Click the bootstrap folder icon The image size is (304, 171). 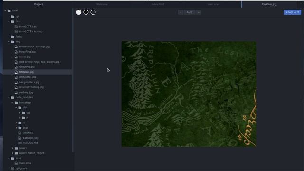pos(16,103)
